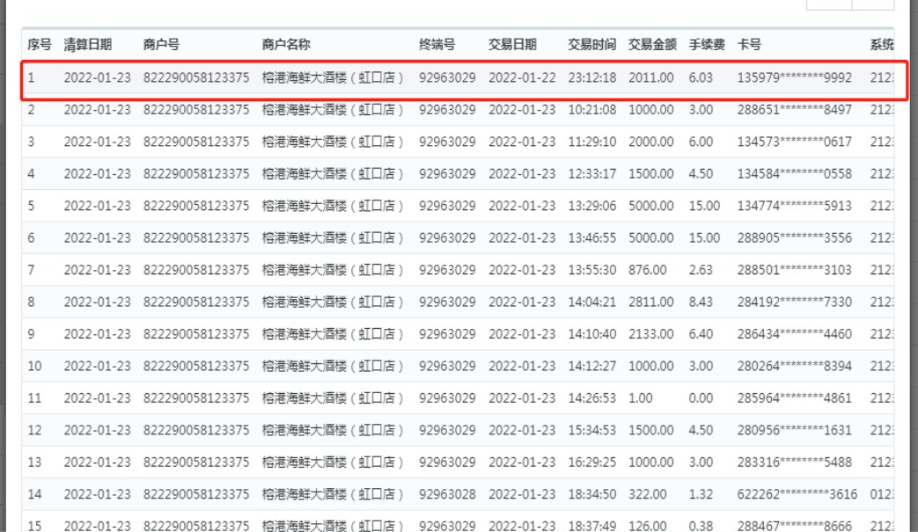Click the 交易金额 column header

pos(652,46)
